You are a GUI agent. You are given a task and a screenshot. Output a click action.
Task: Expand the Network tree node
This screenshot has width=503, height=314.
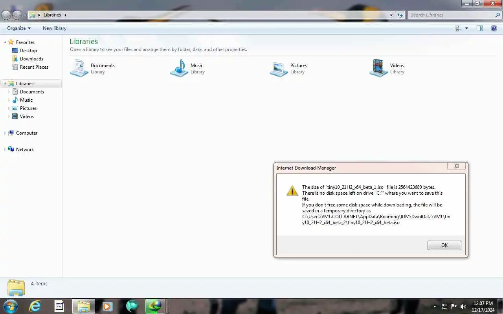click(5, 150)
